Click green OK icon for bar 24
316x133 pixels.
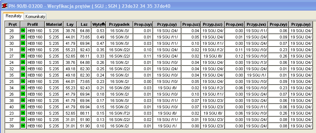coord(23,62)
